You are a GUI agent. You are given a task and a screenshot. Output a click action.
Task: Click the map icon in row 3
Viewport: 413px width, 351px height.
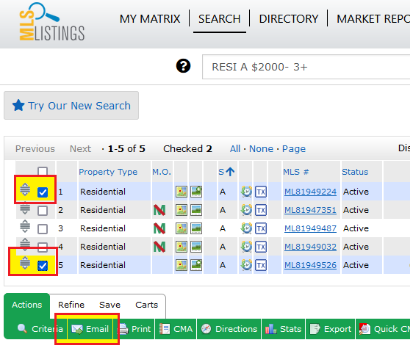pos(182,228)
